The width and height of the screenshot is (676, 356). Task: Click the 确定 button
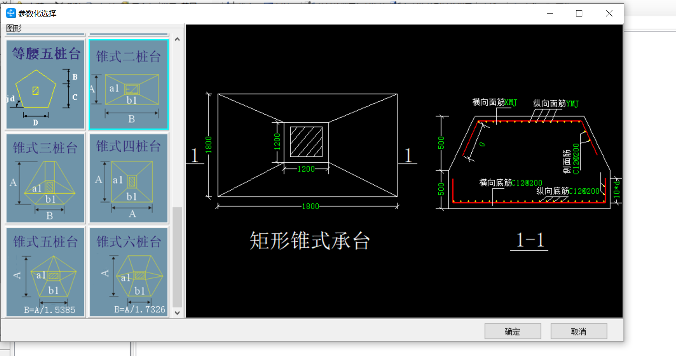pos(513,331)
